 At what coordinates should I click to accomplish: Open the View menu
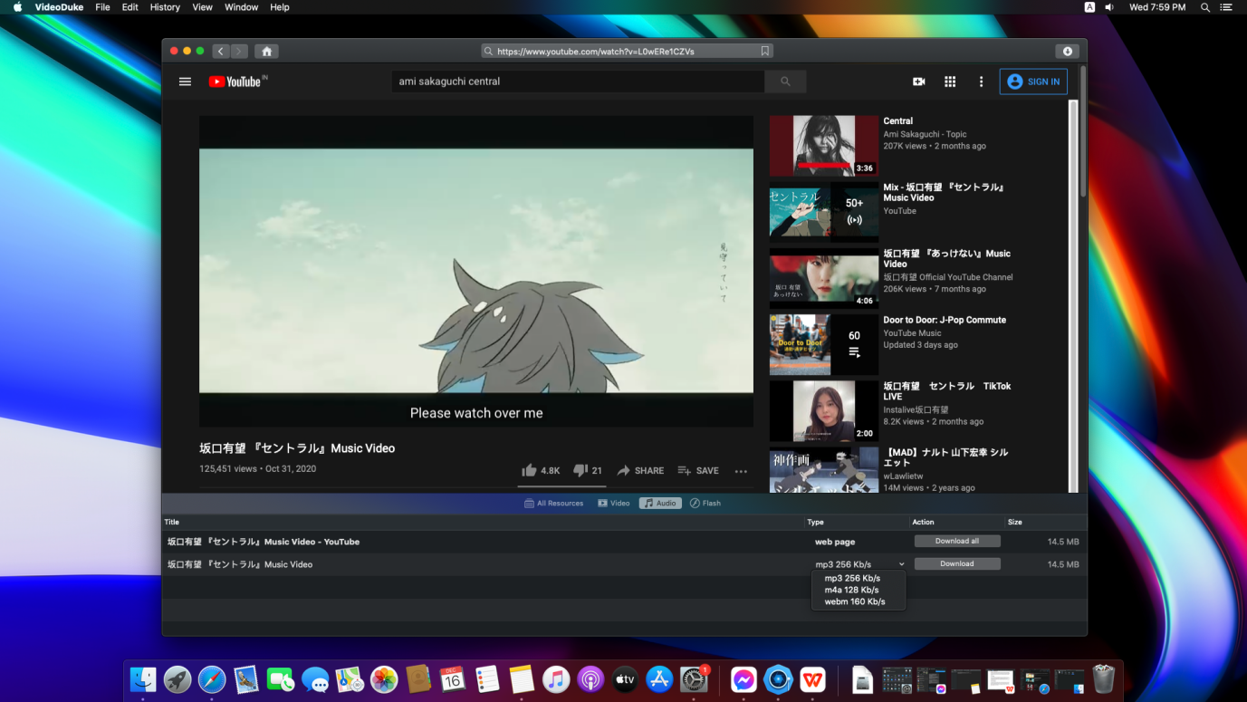pyautogui.click(x=203, y=7)
